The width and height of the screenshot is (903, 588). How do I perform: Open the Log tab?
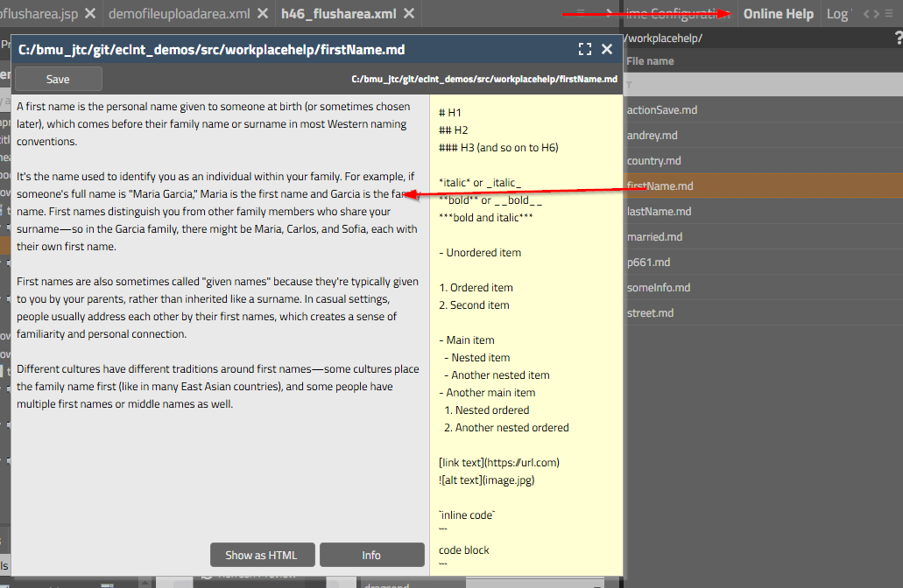click(x=837, y=13)
